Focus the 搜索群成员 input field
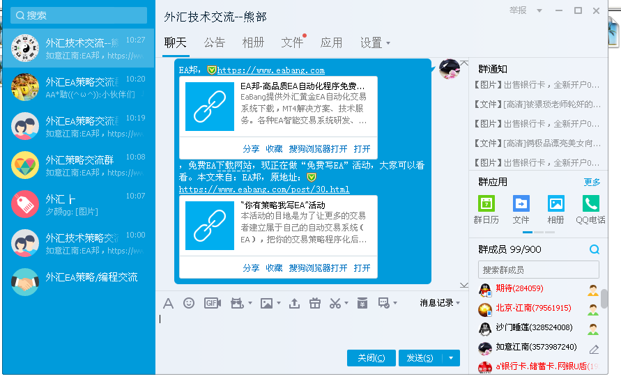Screen dimensions: 621x381 pyautogui.click(x=538, y=270)
